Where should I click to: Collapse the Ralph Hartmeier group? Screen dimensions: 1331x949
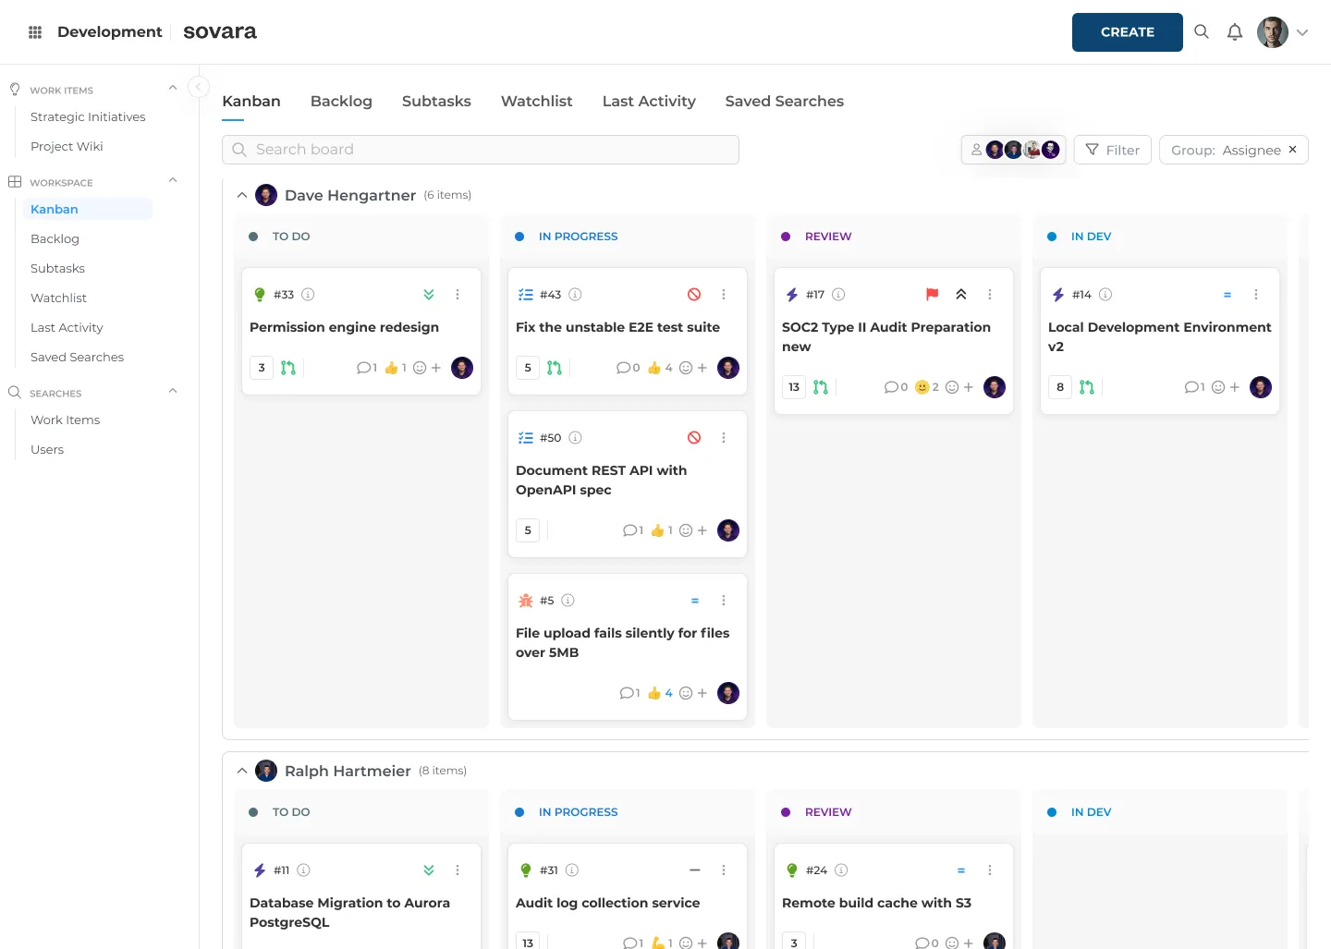point(242,771)
